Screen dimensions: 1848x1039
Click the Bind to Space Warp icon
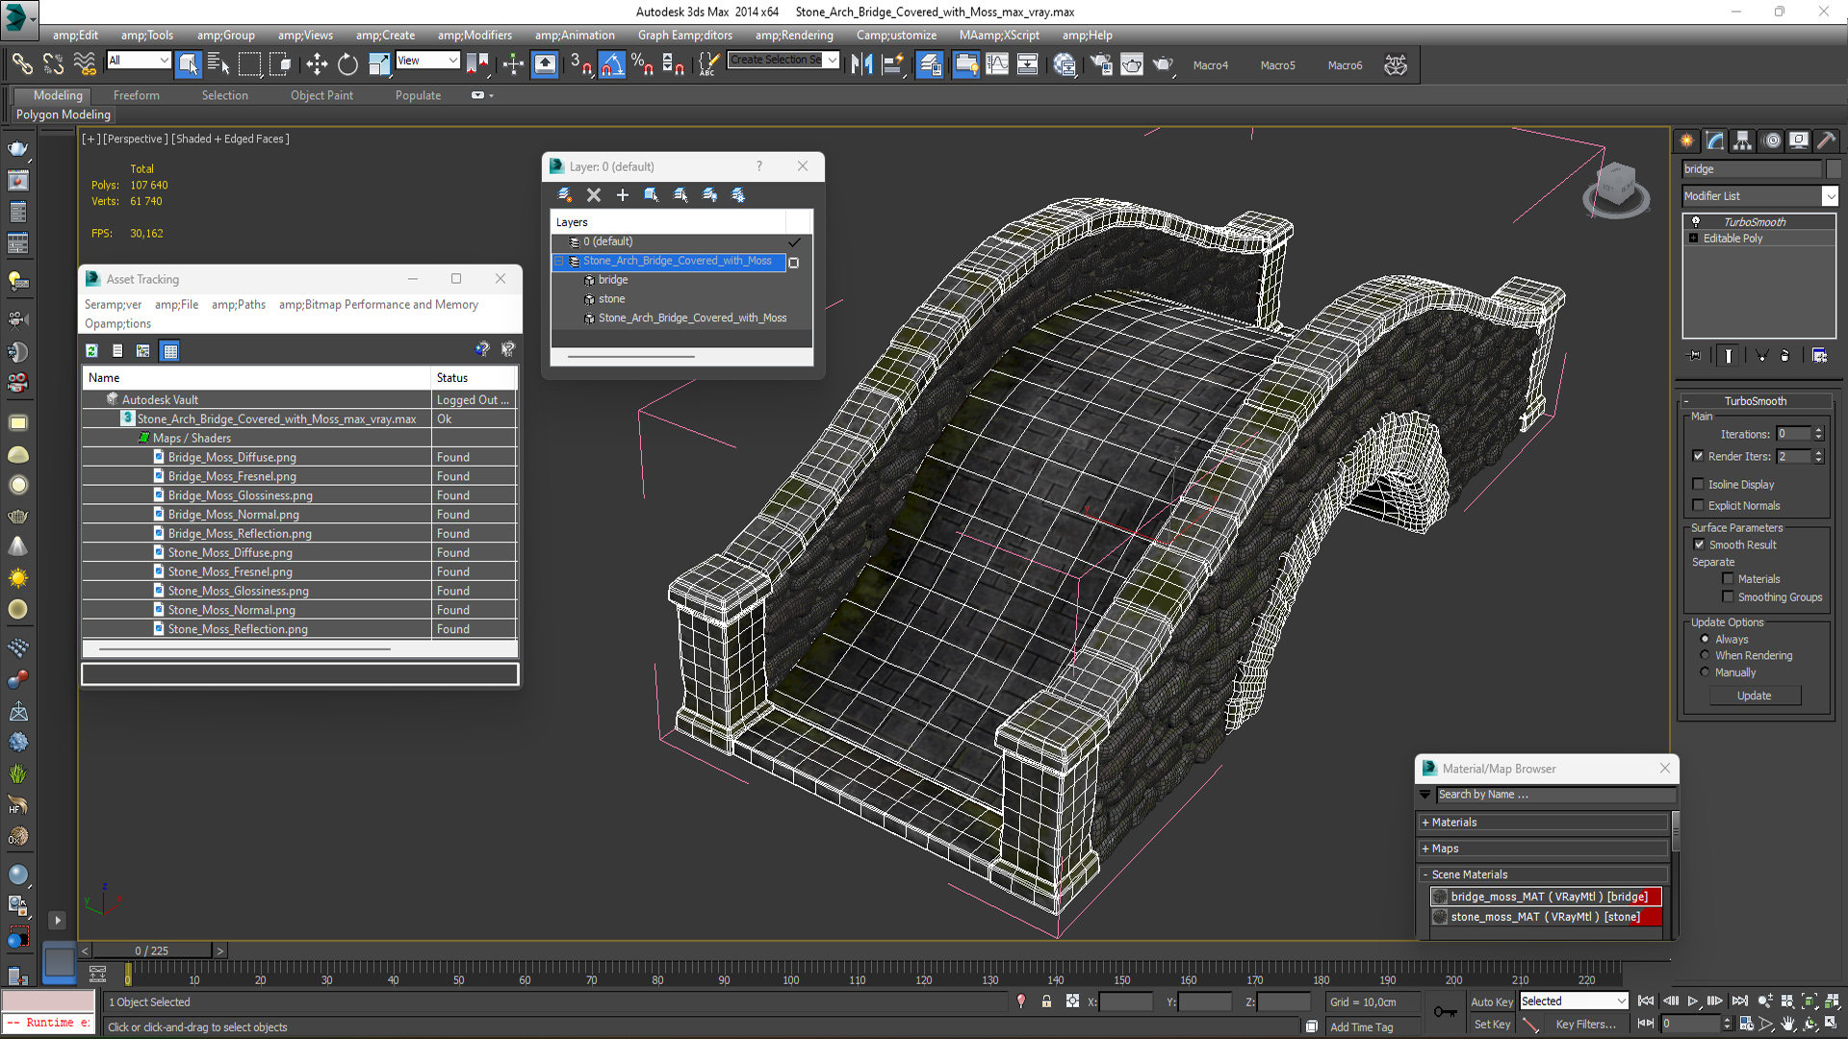[x=85, y=64]
